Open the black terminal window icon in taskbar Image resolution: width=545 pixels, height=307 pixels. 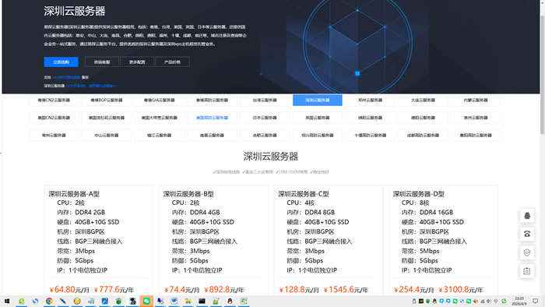tap(202, 301)
